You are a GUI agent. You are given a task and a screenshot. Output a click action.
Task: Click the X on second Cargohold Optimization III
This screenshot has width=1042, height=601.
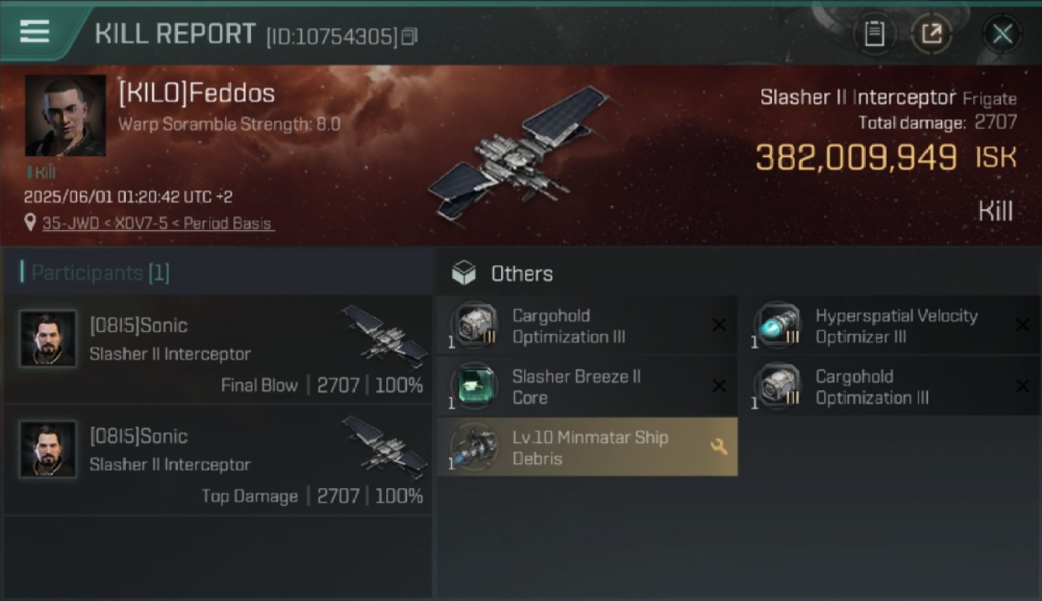point(1022,386)
